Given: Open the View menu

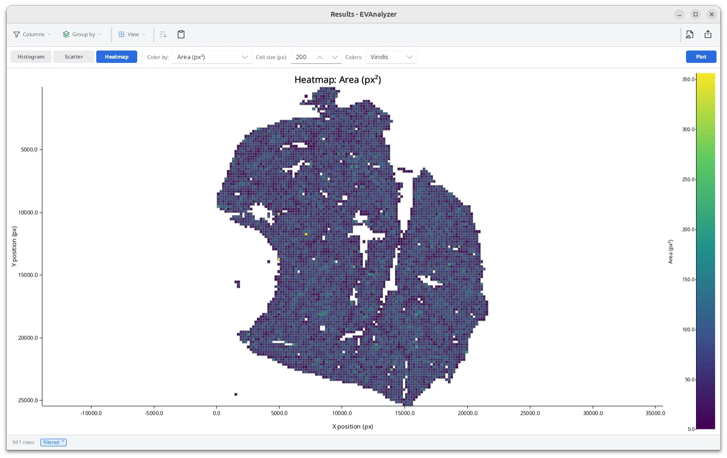Looking at the screenshot, I should 132,34.
